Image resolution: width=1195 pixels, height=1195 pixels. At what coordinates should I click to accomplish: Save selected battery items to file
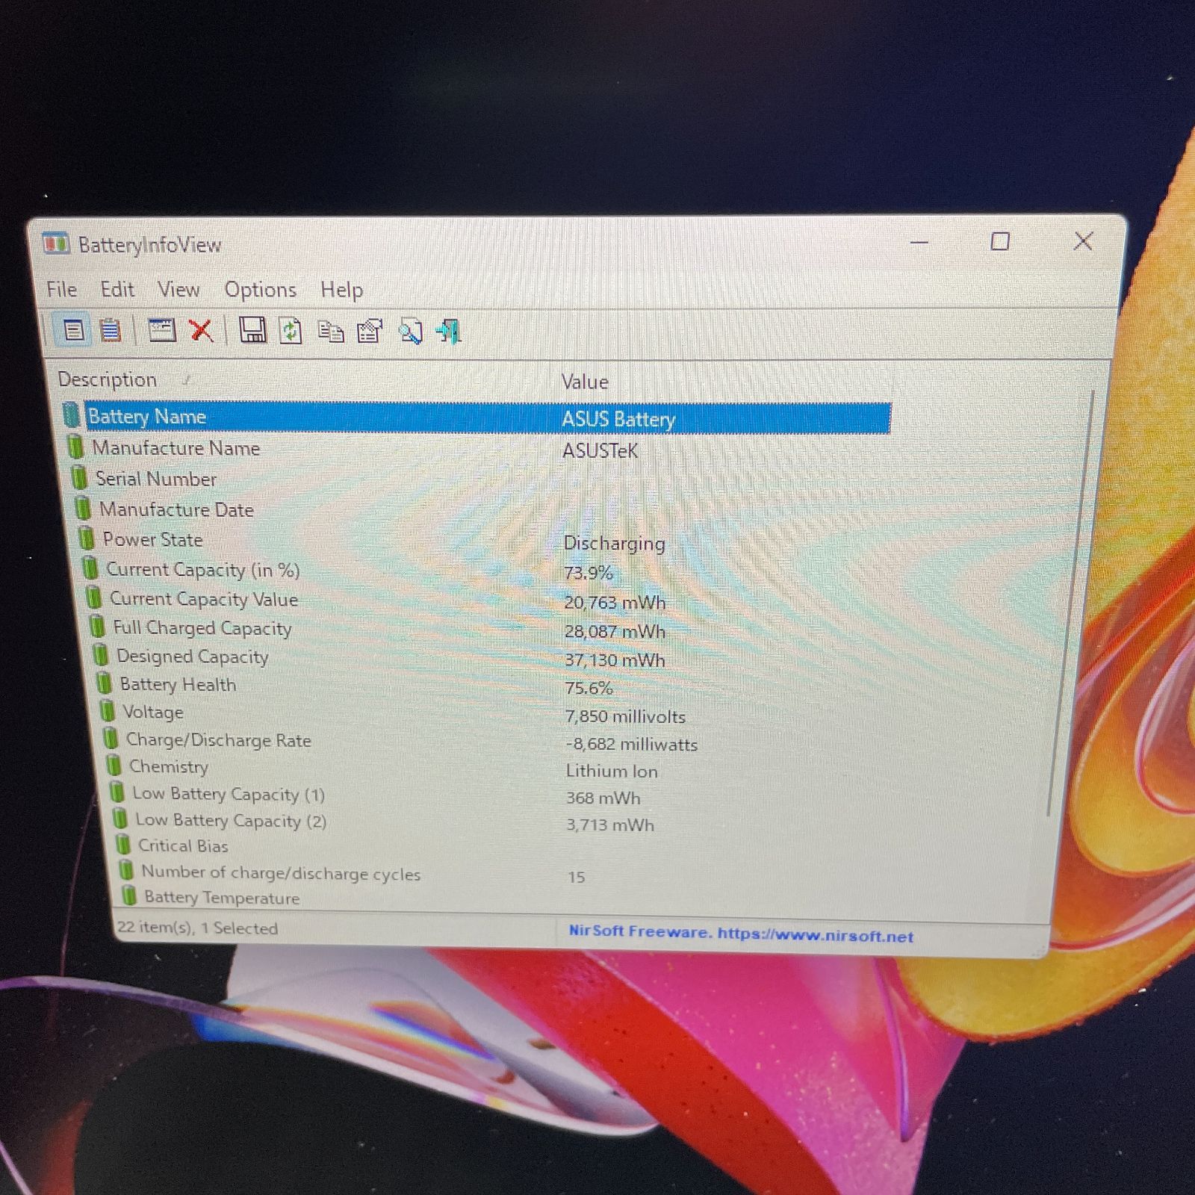252,331
